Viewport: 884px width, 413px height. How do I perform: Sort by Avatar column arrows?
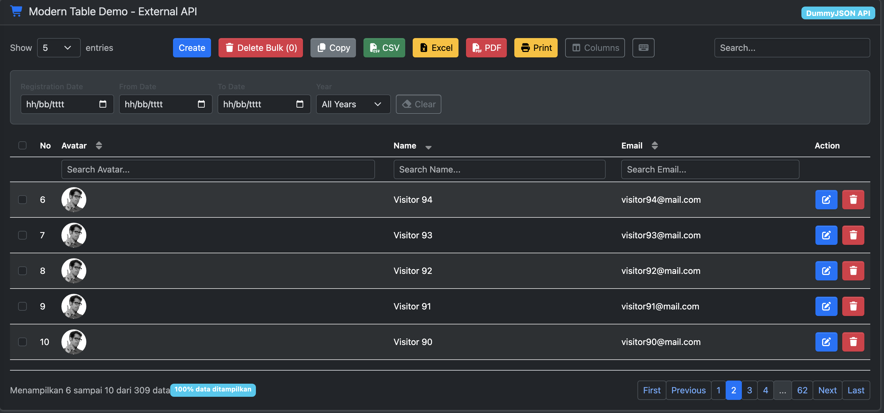99,146
